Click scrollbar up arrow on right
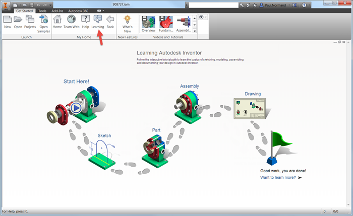This screenshot has height=216, width=353. pos(348,42)
